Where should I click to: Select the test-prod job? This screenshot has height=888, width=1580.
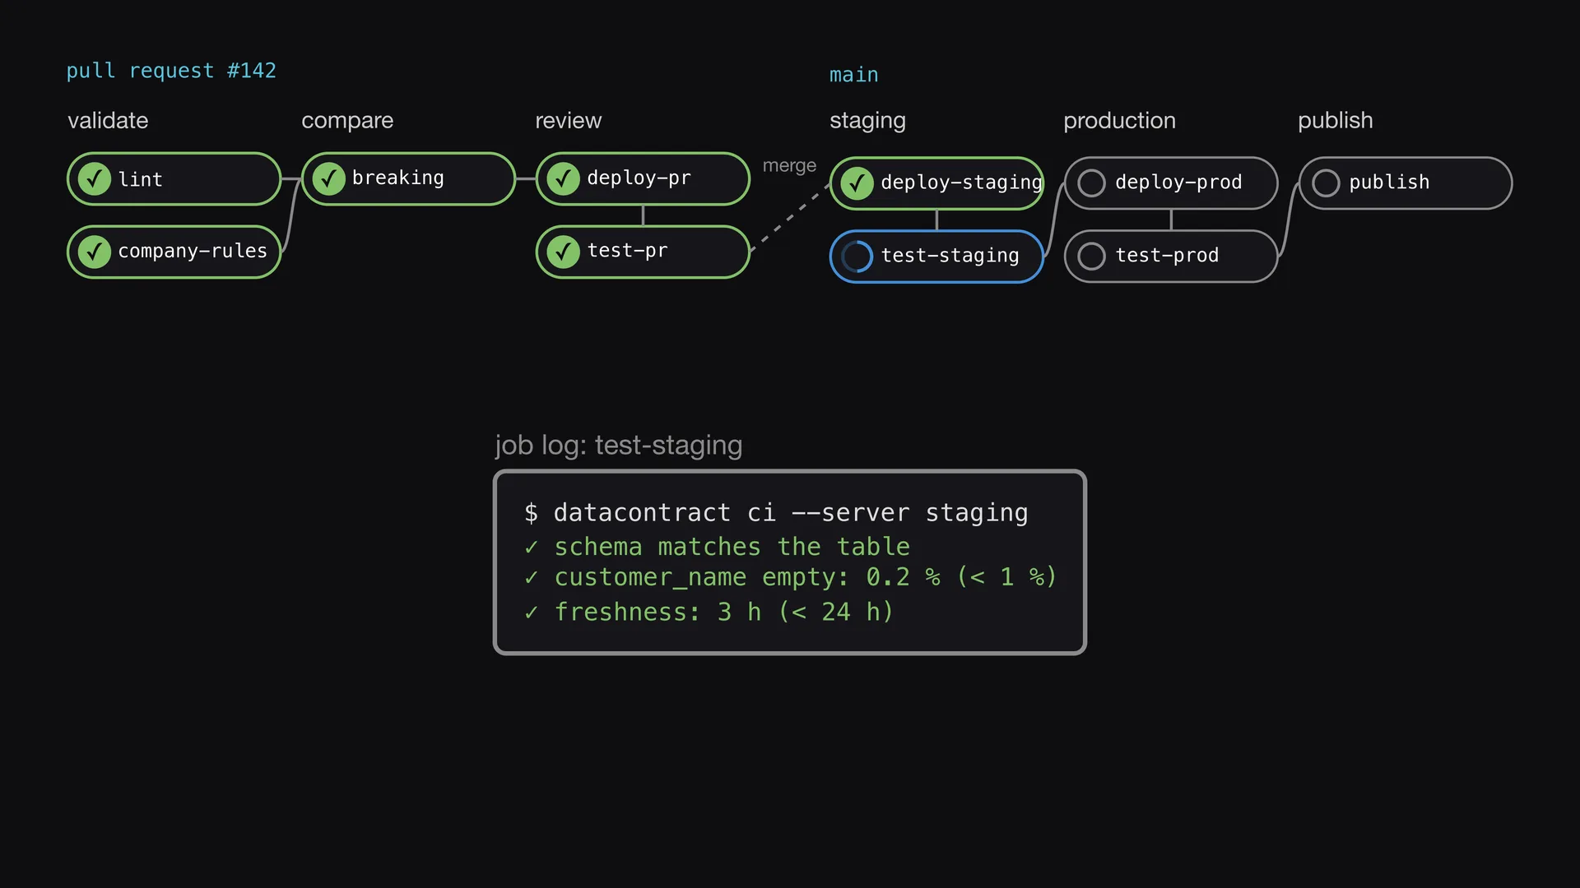1171,257
